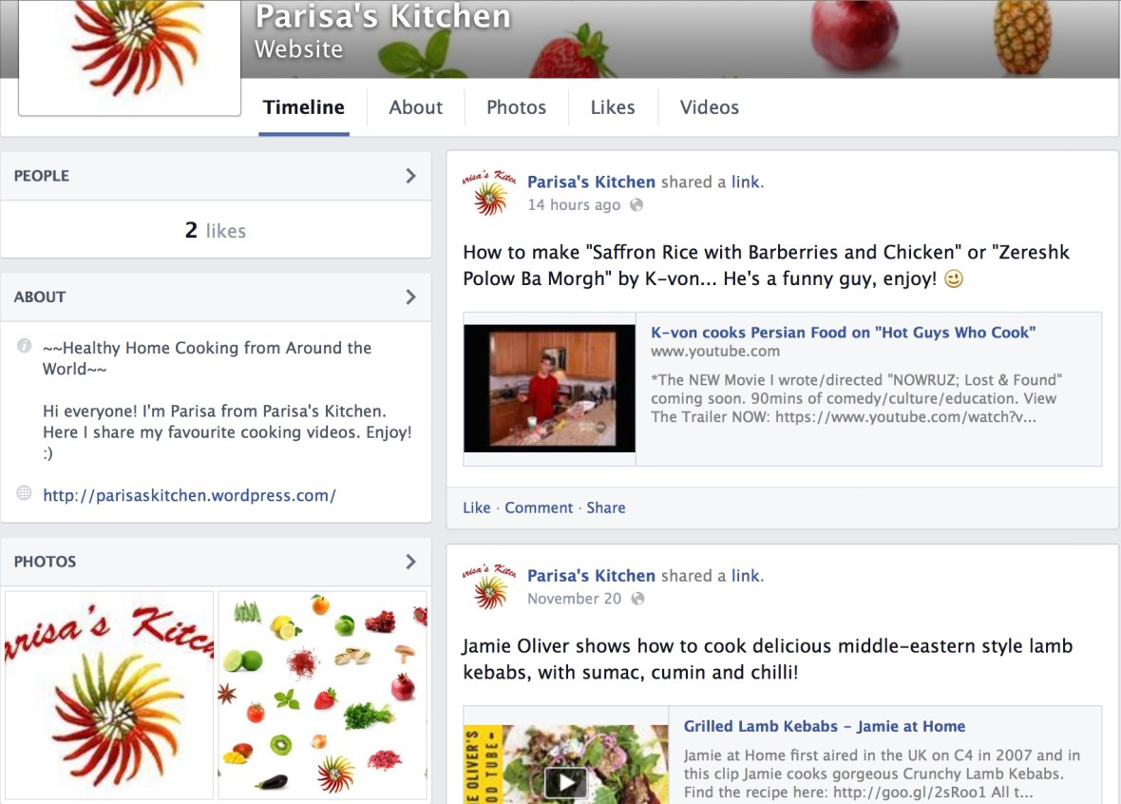Open K-von cooks Persian Food video thumbnail

coord(549,389)
